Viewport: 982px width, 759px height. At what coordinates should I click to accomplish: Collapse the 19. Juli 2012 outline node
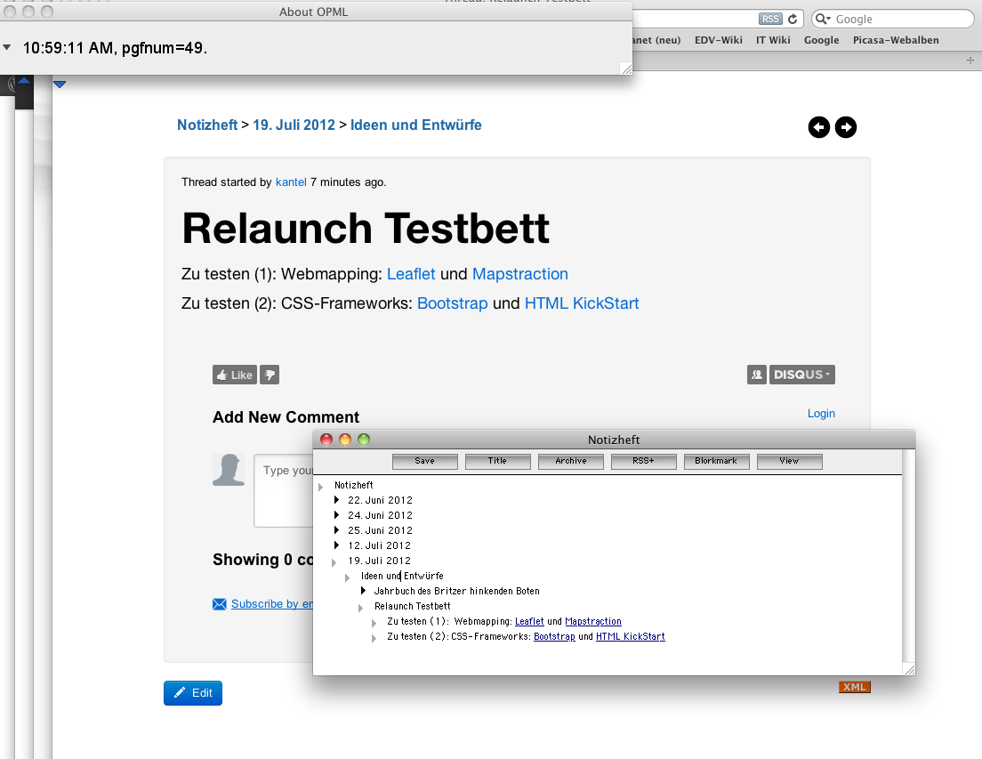tap(334, 561)
